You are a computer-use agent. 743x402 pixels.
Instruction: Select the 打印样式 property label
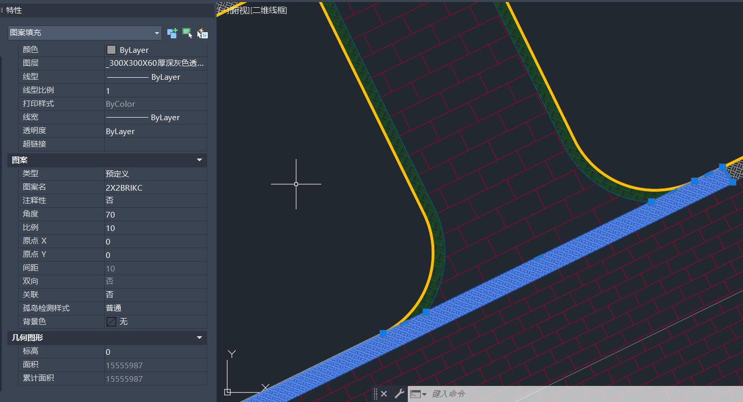pyautogui.click(x=38, y=104)
